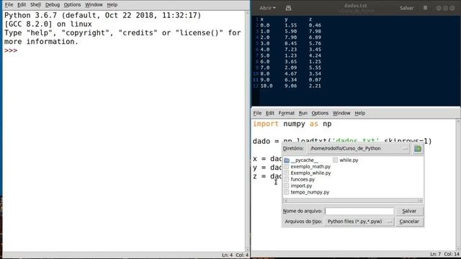Open the Window menu in the IDLE editor

tap(341, 113)
